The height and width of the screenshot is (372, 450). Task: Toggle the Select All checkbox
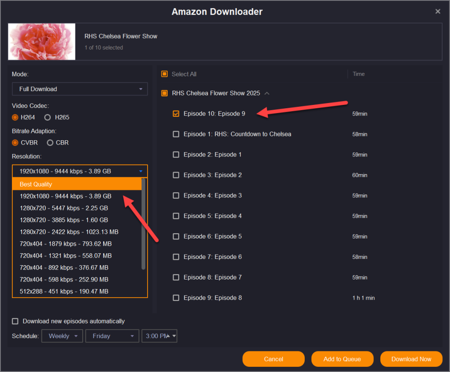164,74
